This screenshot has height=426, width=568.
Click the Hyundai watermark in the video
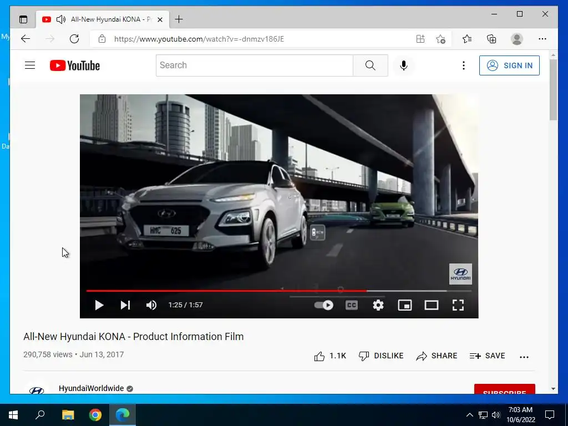(460, 274)
